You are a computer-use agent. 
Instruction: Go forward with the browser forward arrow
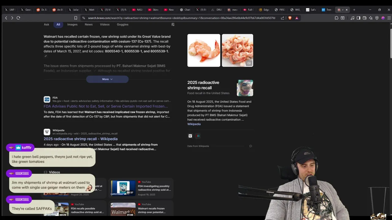click(12, 18)
